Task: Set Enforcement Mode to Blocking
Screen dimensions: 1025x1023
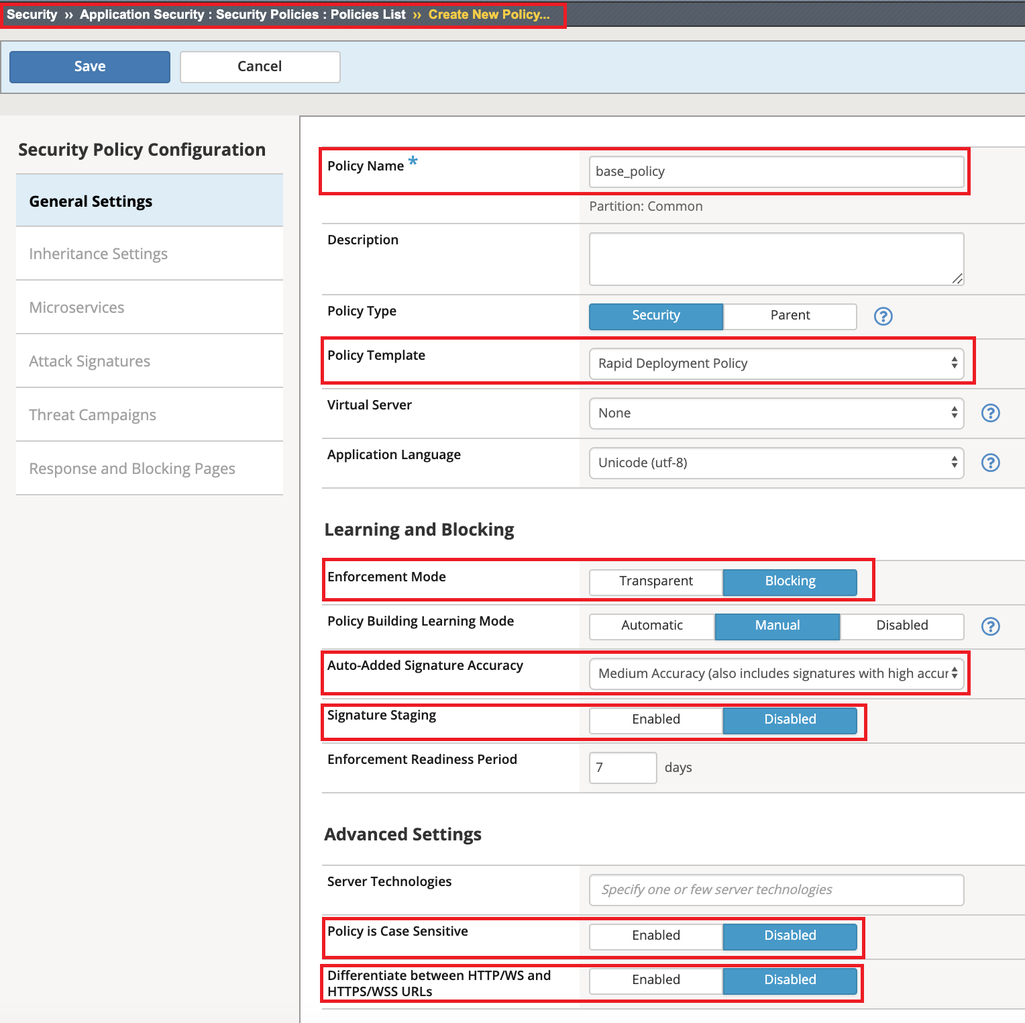Action: coord(790,582)
